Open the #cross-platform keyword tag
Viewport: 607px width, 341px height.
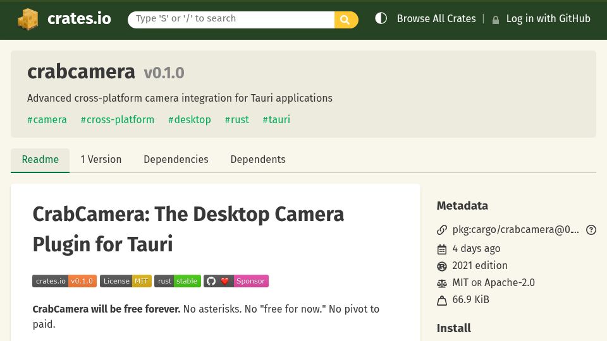[x=118, y=119]
